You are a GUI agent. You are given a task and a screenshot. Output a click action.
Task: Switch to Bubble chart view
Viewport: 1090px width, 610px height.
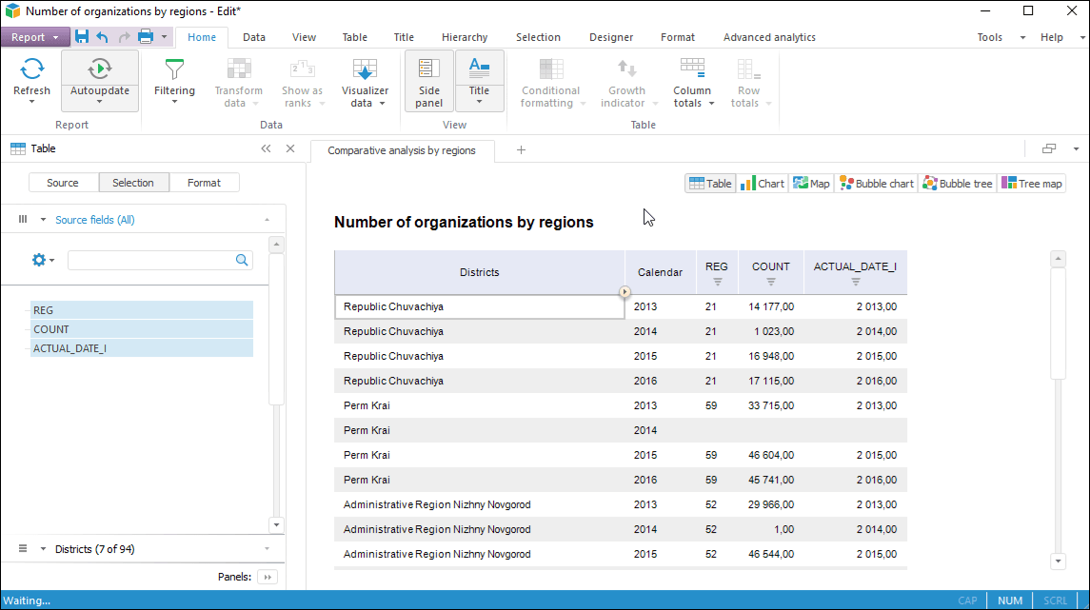[x=876, y=184]
